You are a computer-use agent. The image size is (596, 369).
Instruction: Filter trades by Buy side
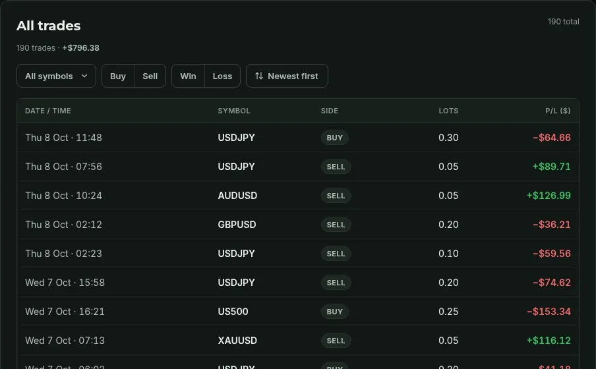tap(118, 76)
